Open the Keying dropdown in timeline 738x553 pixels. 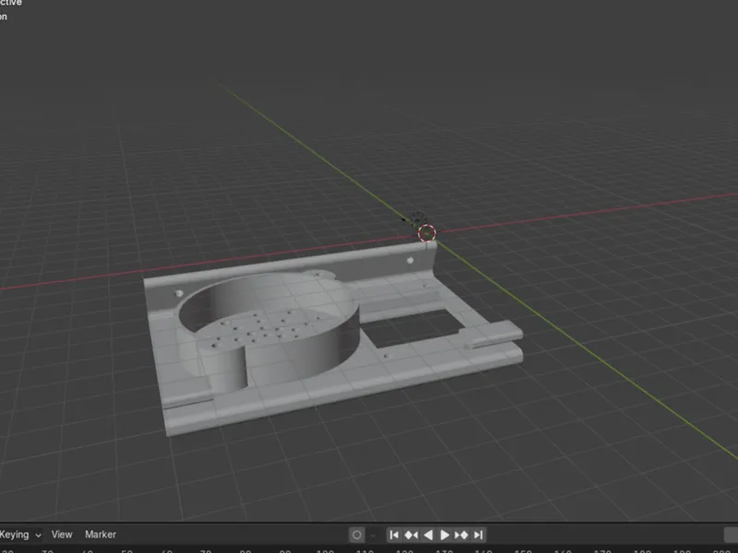[19, 535]
